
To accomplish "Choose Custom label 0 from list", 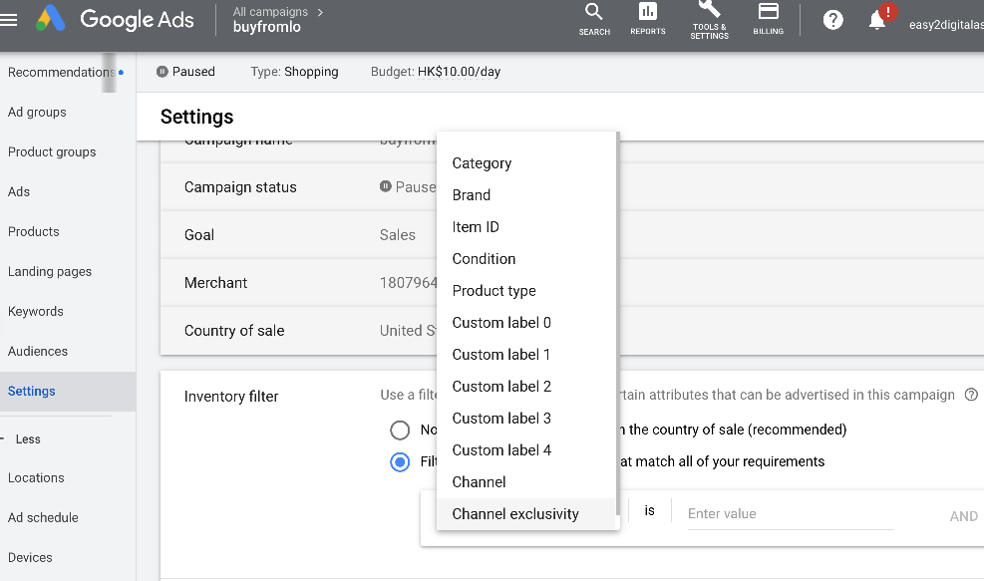I will pyautogui.click(x=501, y=323).
